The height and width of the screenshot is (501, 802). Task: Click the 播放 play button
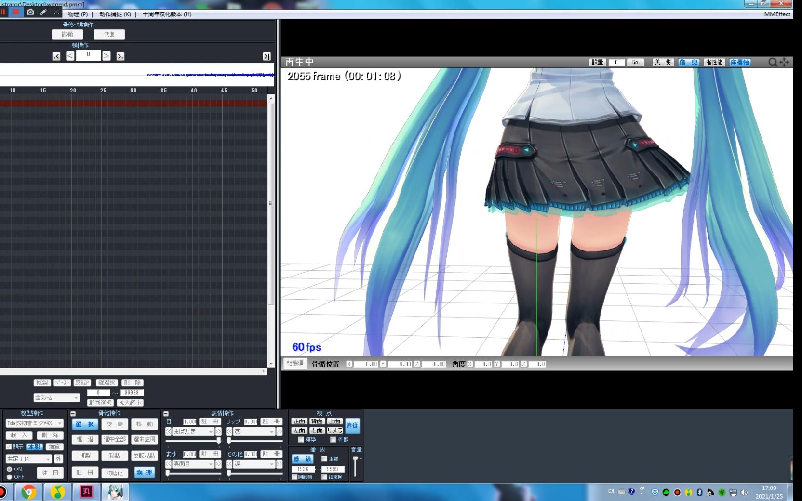pos(302,460)
